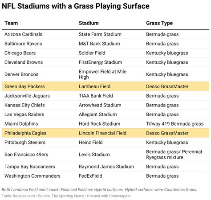
Task: Select Bermuda grass/Perennial Ryegrass mixture cell
Action: 174,155
